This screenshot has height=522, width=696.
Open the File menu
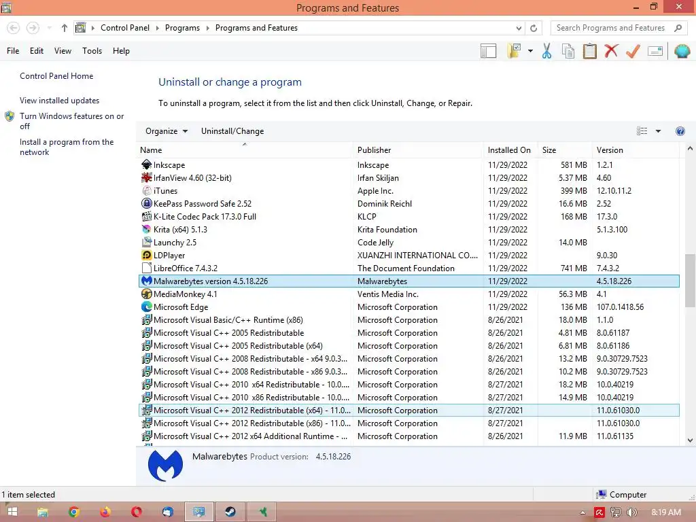13,50
